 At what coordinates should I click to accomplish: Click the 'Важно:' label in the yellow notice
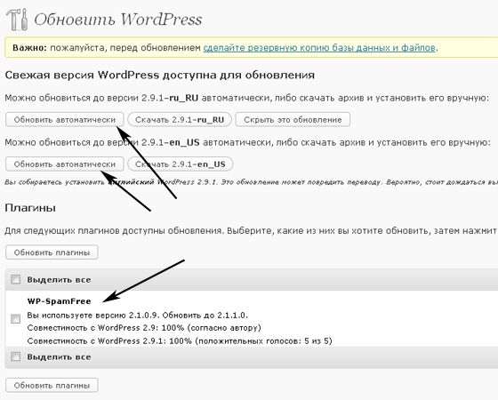(30, 48)
